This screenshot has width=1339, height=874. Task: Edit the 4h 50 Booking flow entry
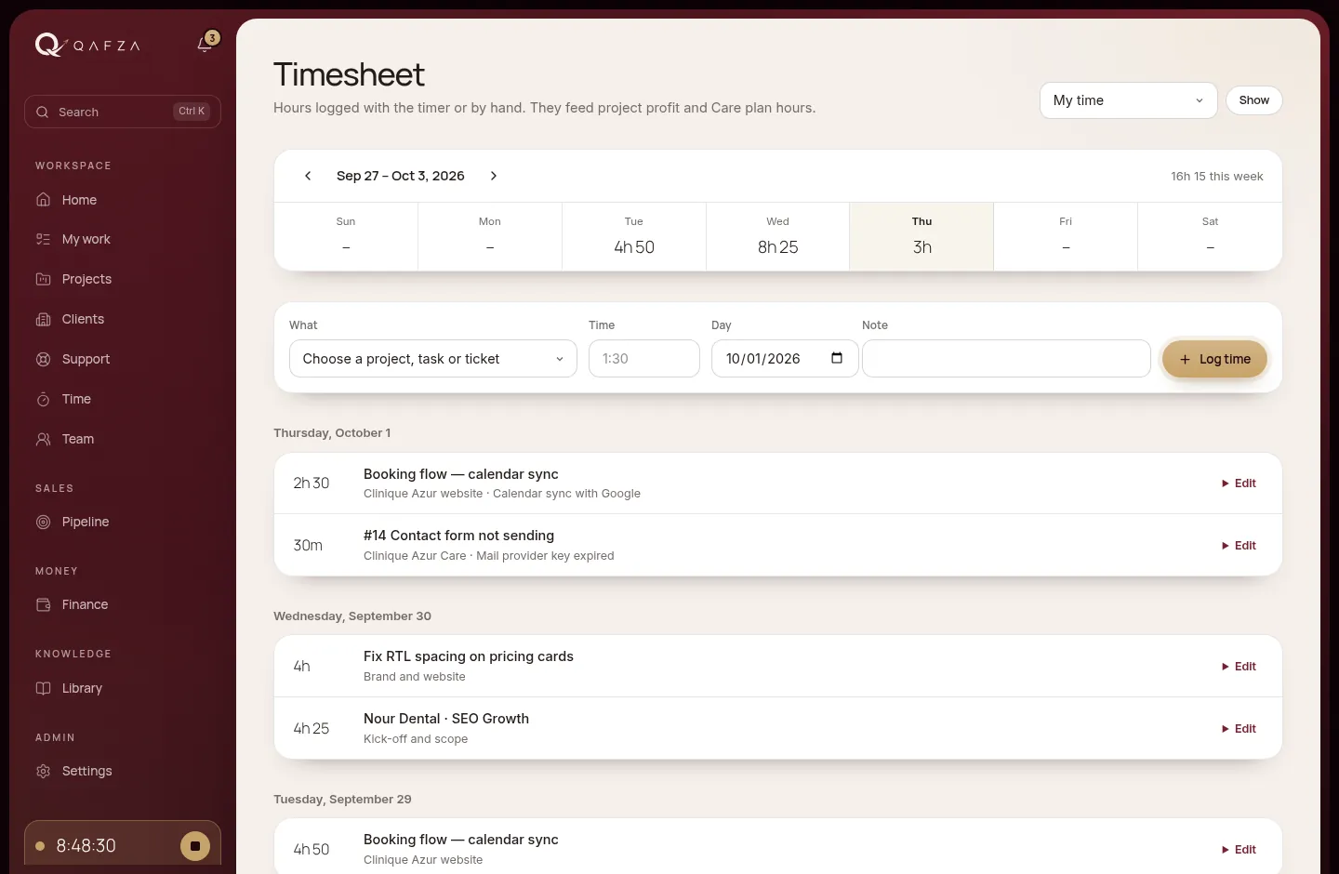1239,850
